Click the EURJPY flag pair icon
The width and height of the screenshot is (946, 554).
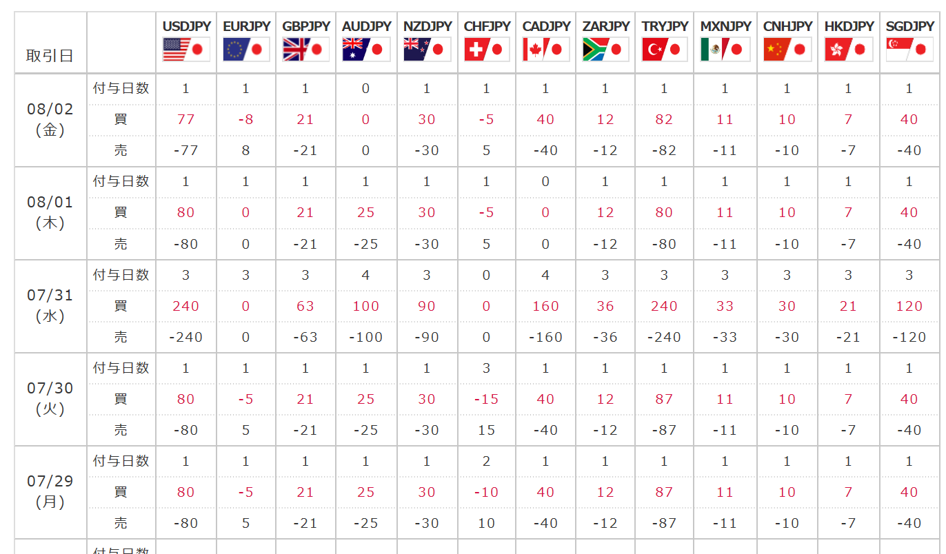click(x=246, y=50)
